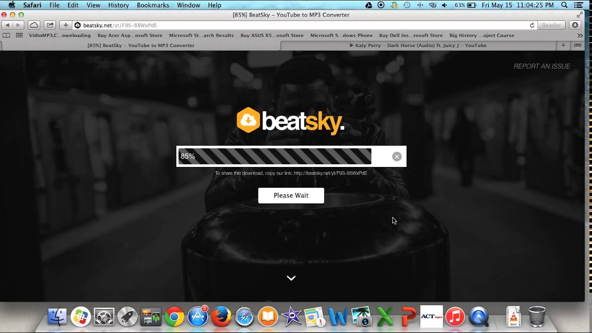Open the Edit menu
592x333 pixels.
pyautogui.click(x=73, y=5)
